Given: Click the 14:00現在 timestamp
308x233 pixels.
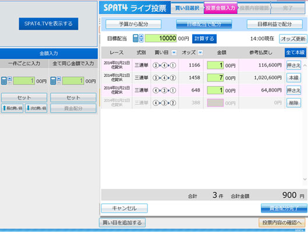Looking at the screenshot, I should 262,38.
